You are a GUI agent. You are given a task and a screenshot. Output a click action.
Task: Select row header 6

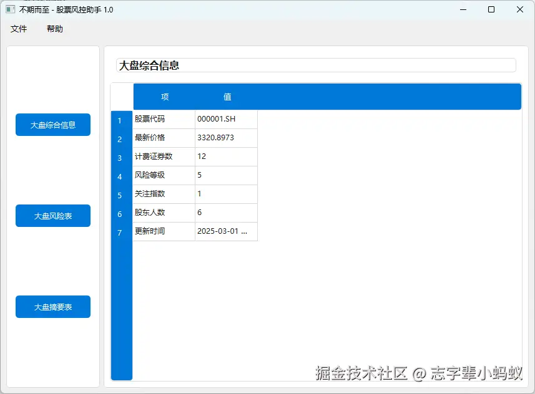tap(122, 214)
